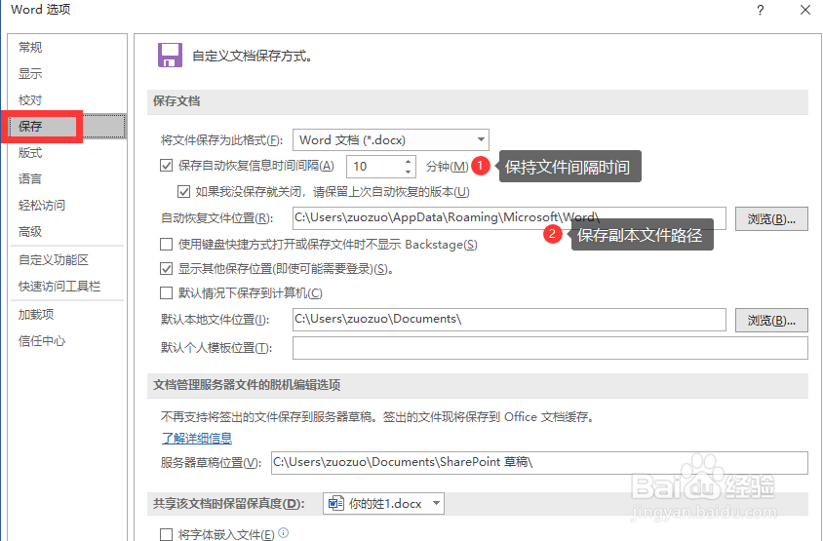Click the Word document icon beside 你的姓1.docx

[x=335, y=503]
